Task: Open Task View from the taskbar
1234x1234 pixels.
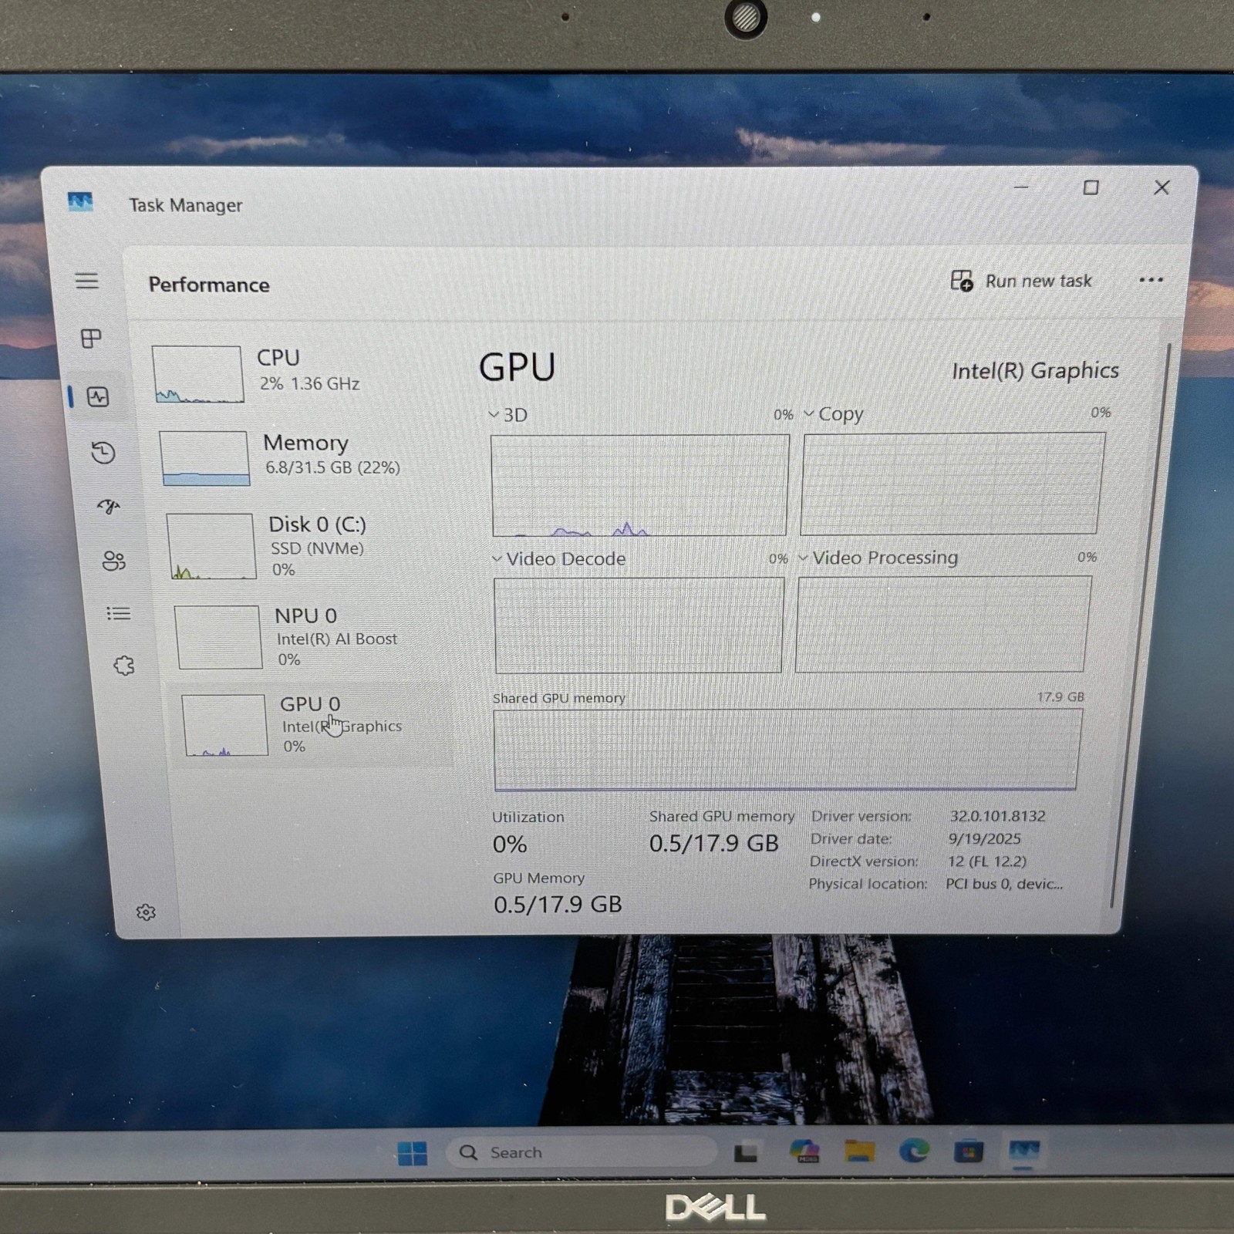Action: tap(746, 1152)
